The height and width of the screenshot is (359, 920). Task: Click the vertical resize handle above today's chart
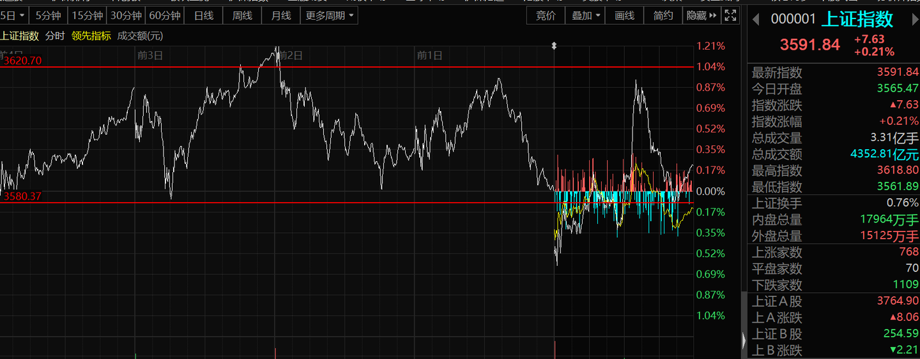point(554,46)
